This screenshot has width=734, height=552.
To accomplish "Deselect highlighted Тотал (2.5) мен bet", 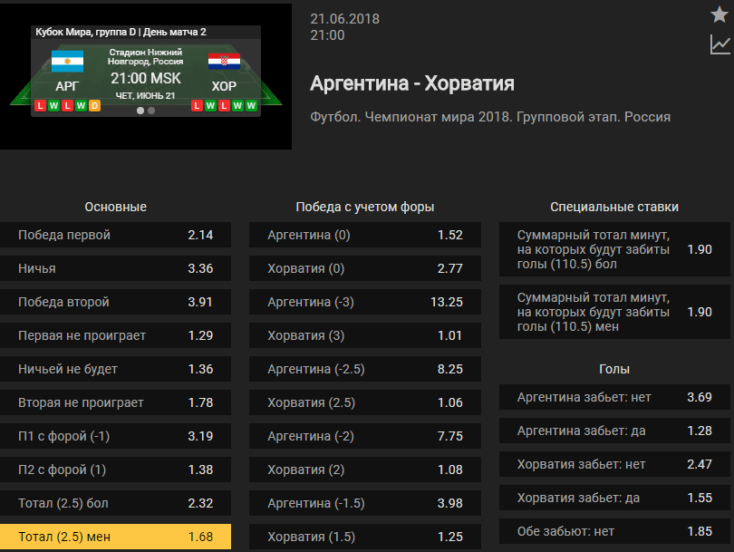I will click(116, 537).
